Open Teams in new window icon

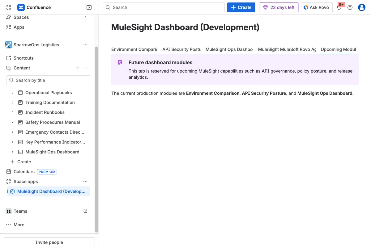tap(85, 211)
